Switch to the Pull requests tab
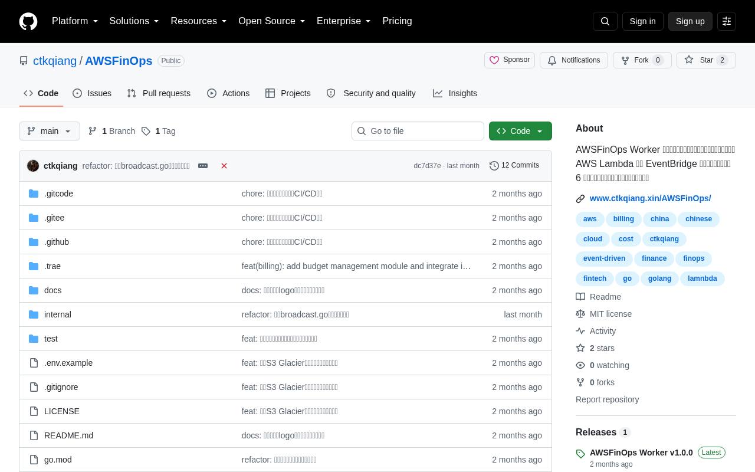This screenshot has height=472, width=755. tap(159, 93)
